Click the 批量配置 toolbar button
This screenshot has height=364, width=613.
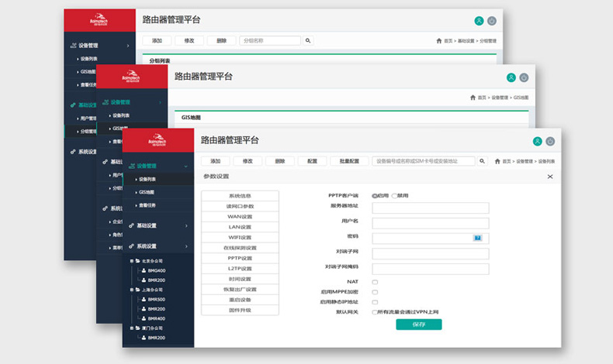[348, 161]
